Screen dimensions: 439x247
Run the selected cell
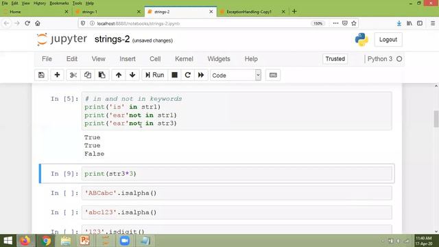point(155,75)
